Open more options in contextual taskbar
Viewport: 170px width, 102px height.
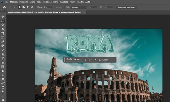114,60
